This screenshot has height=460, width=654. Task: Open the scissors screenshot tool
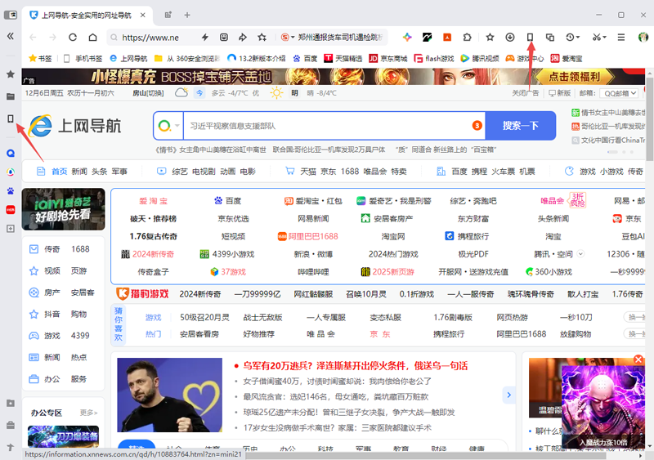[x=597, y=37]
